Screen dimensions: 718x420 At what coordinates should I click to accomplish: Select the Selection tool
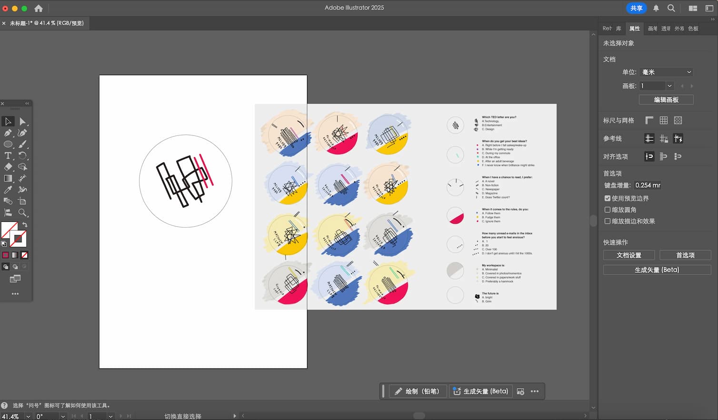pos(8,121)
